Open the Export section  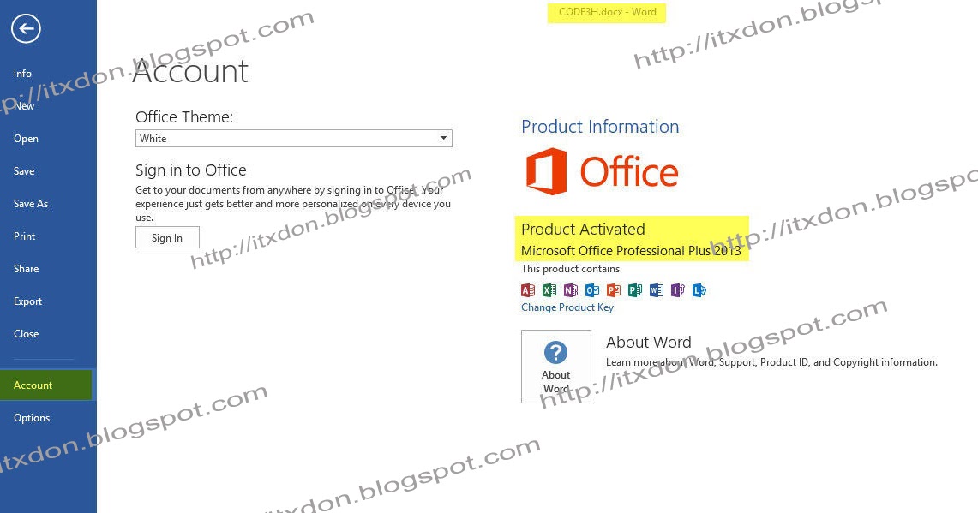coord(28,301)
